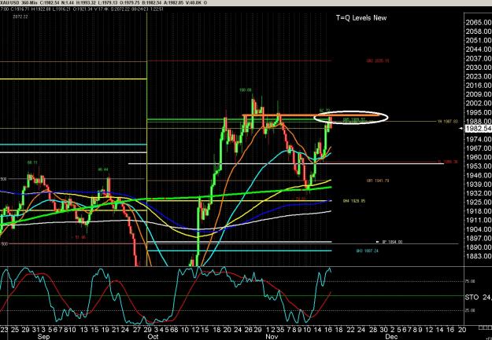Screen dimensions: 492x340
Task: Click the YH 1987.83 level label
Action: click(448, 121)
